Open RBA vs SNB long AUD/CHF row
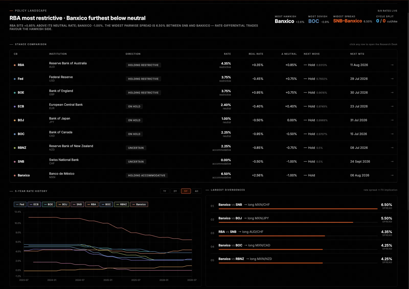The image size is (409, 289). point(301,233)
